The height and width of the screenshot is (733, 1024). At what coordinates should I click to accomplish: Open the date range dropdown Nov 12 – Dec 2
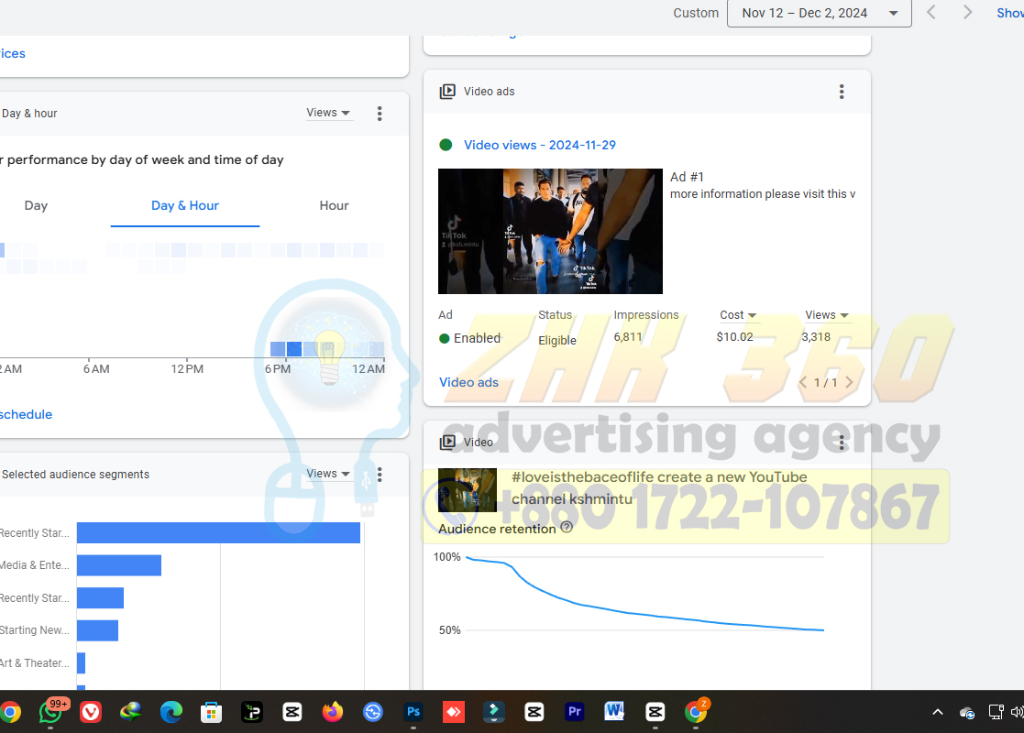(819, 13)
